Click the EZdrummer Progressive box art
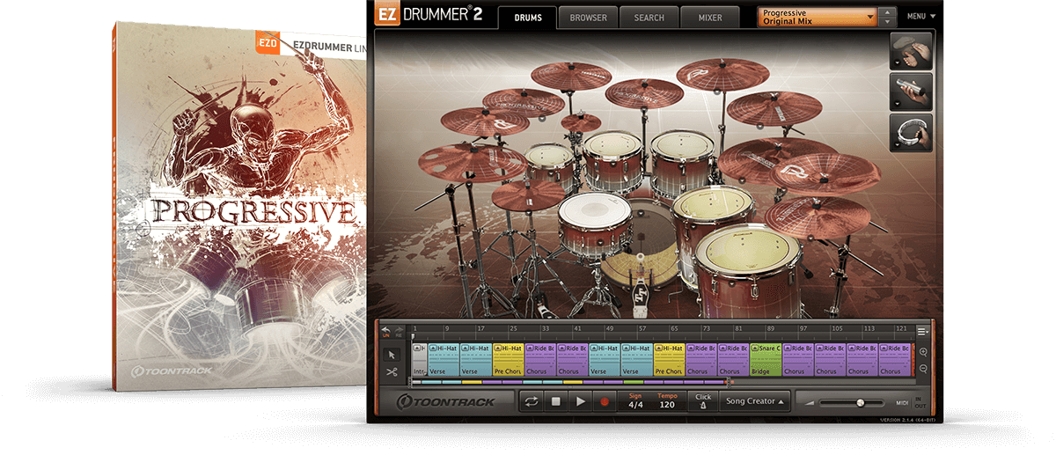This screenshot has height=455, width=1056. 239,207
